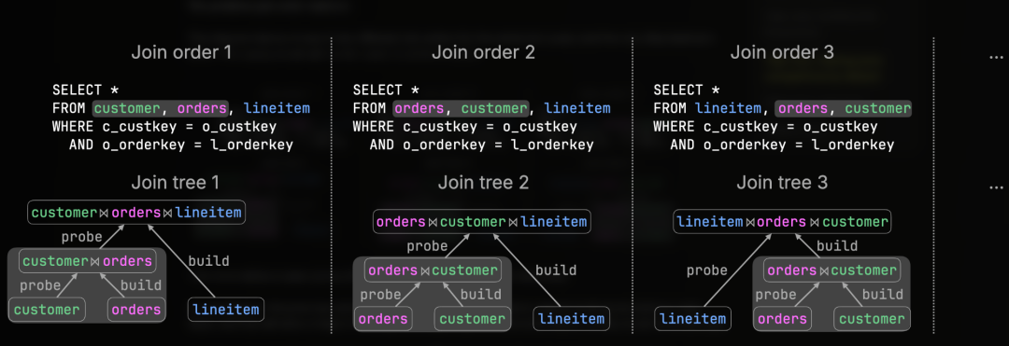Image resolution: width=1009 pixels, height=346 pixels.
Task: Select "SELECT *" line under Join order 2
Action: pos(386,90)
